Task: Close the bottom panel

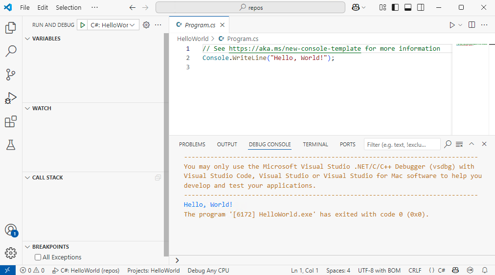Action: click(x=484, y=144)
